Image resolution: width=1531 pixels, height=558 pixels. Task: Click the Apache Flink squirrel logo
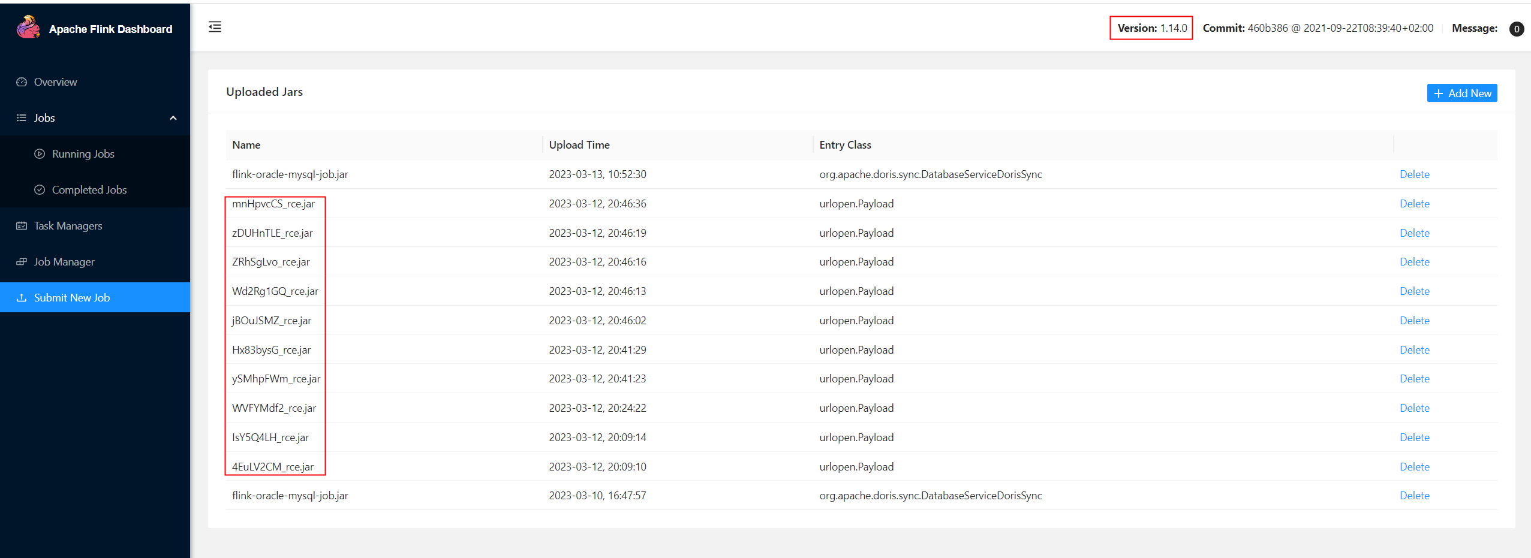(28, 27)
